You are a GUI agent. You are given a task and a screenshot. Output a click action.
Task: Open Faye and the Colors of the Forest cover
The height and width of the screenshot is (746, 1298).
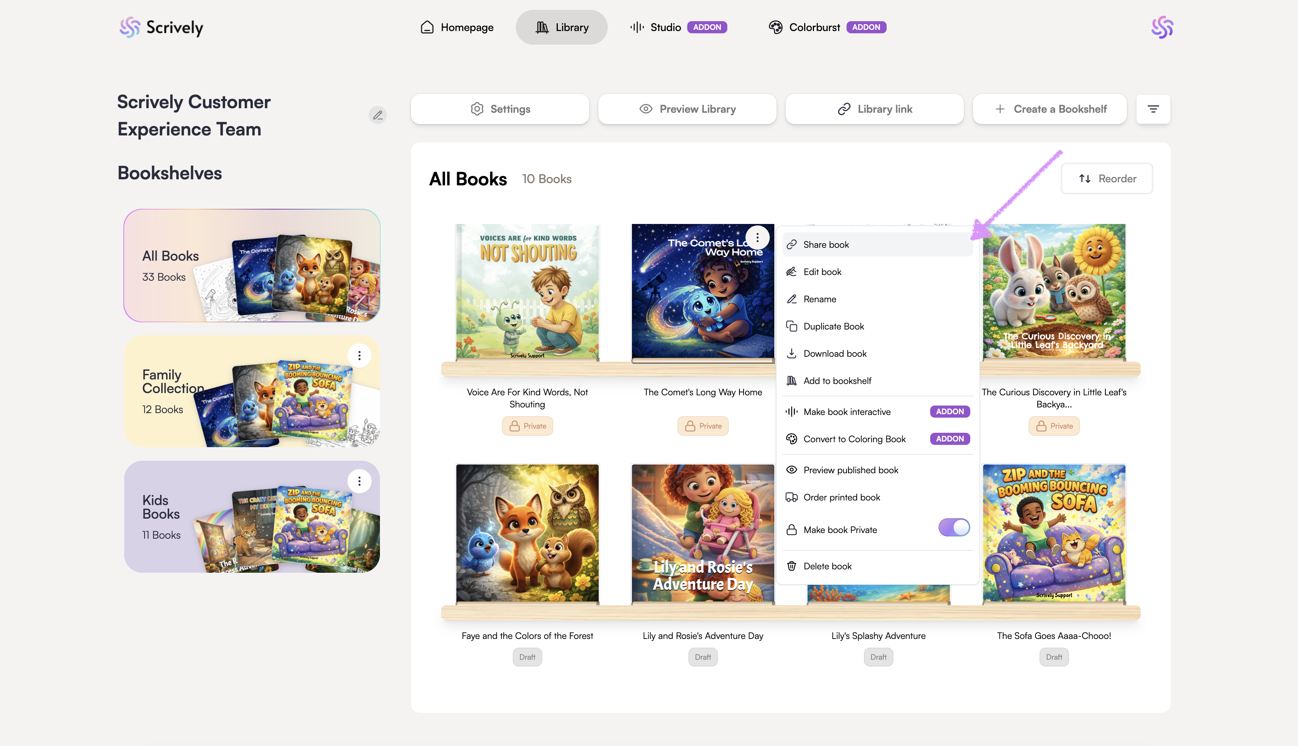[x=527, y=533]
